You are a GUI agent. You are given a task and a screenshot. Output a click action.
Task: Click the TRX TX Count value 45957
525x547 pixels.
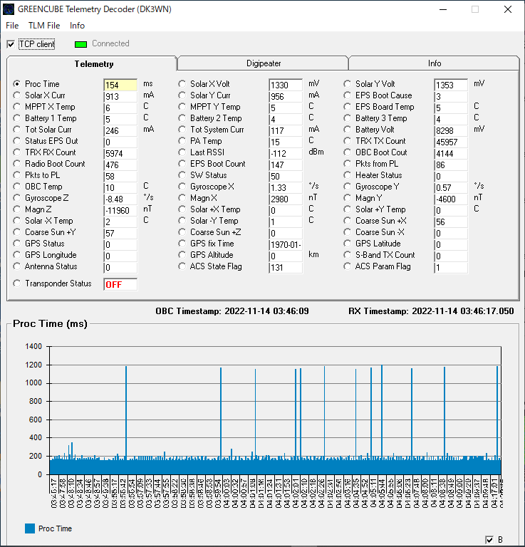tap(451, 142)
